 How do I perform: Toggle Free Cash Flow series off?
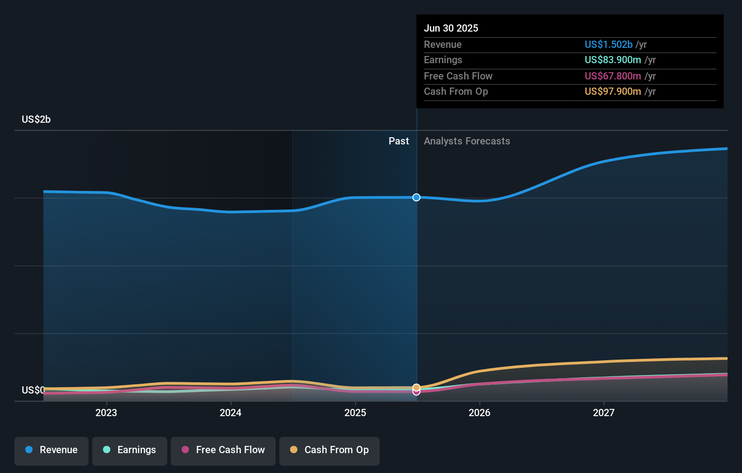click(223, 451)
